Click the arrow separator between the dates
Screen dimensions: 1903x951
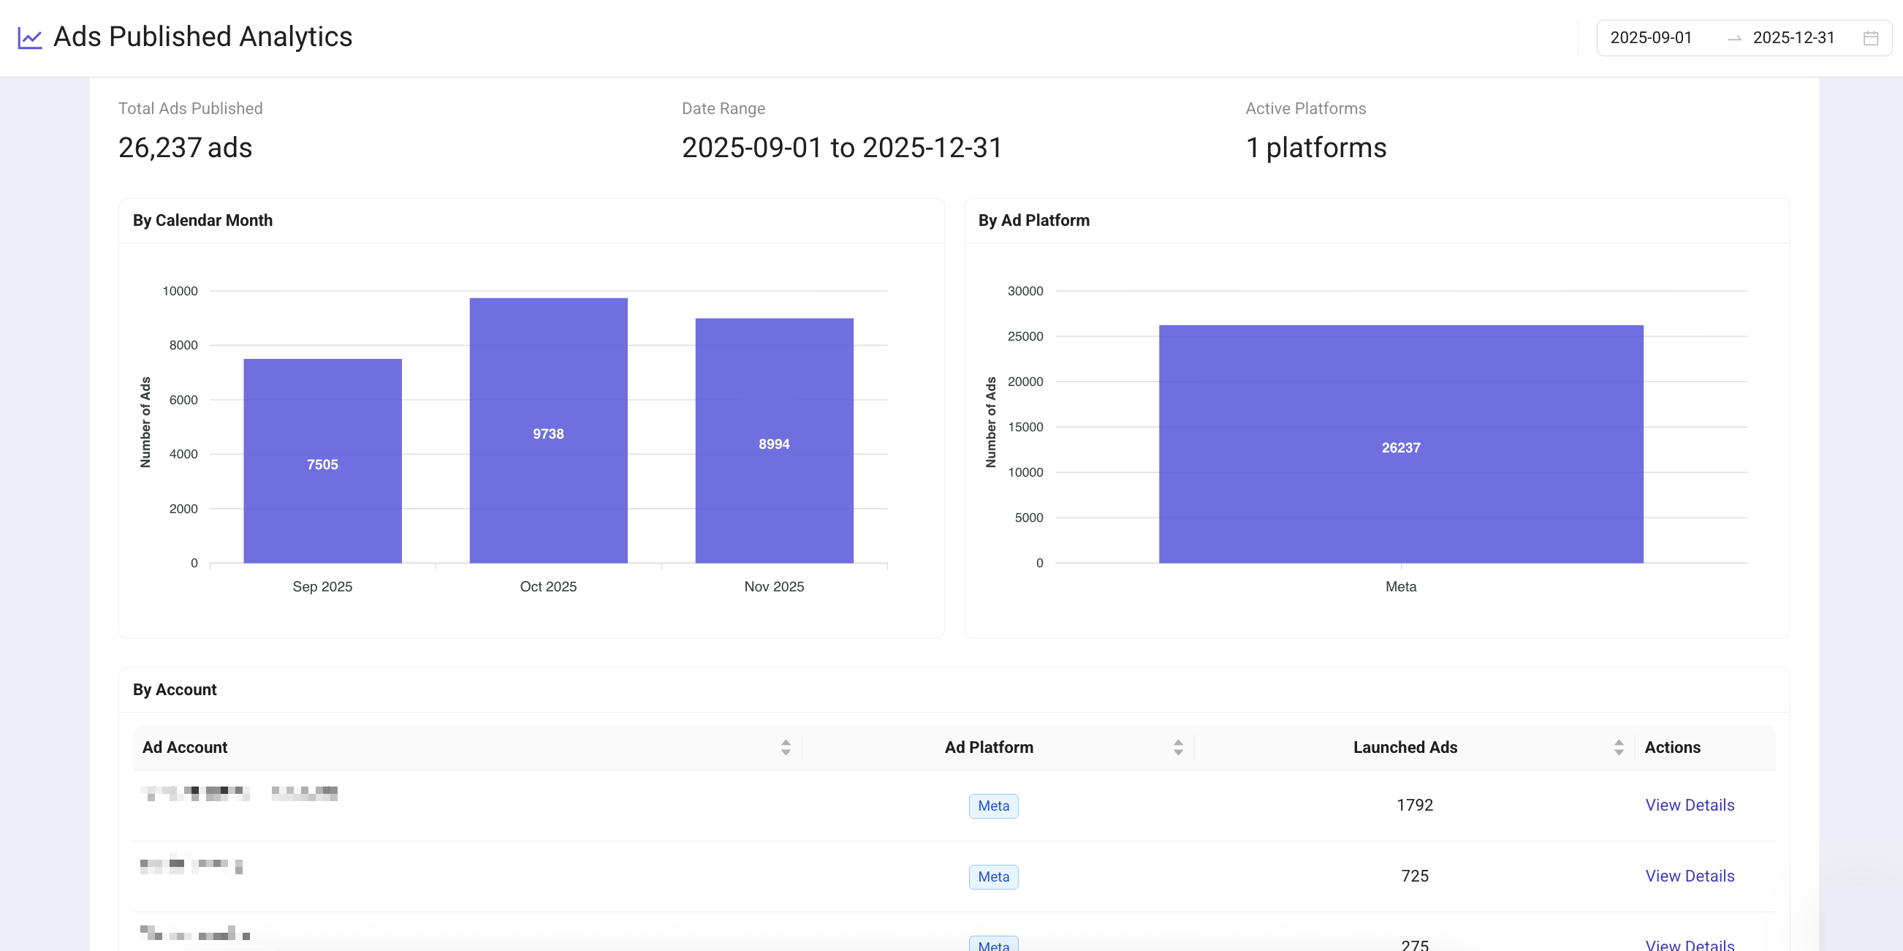tap(1733, 39)
